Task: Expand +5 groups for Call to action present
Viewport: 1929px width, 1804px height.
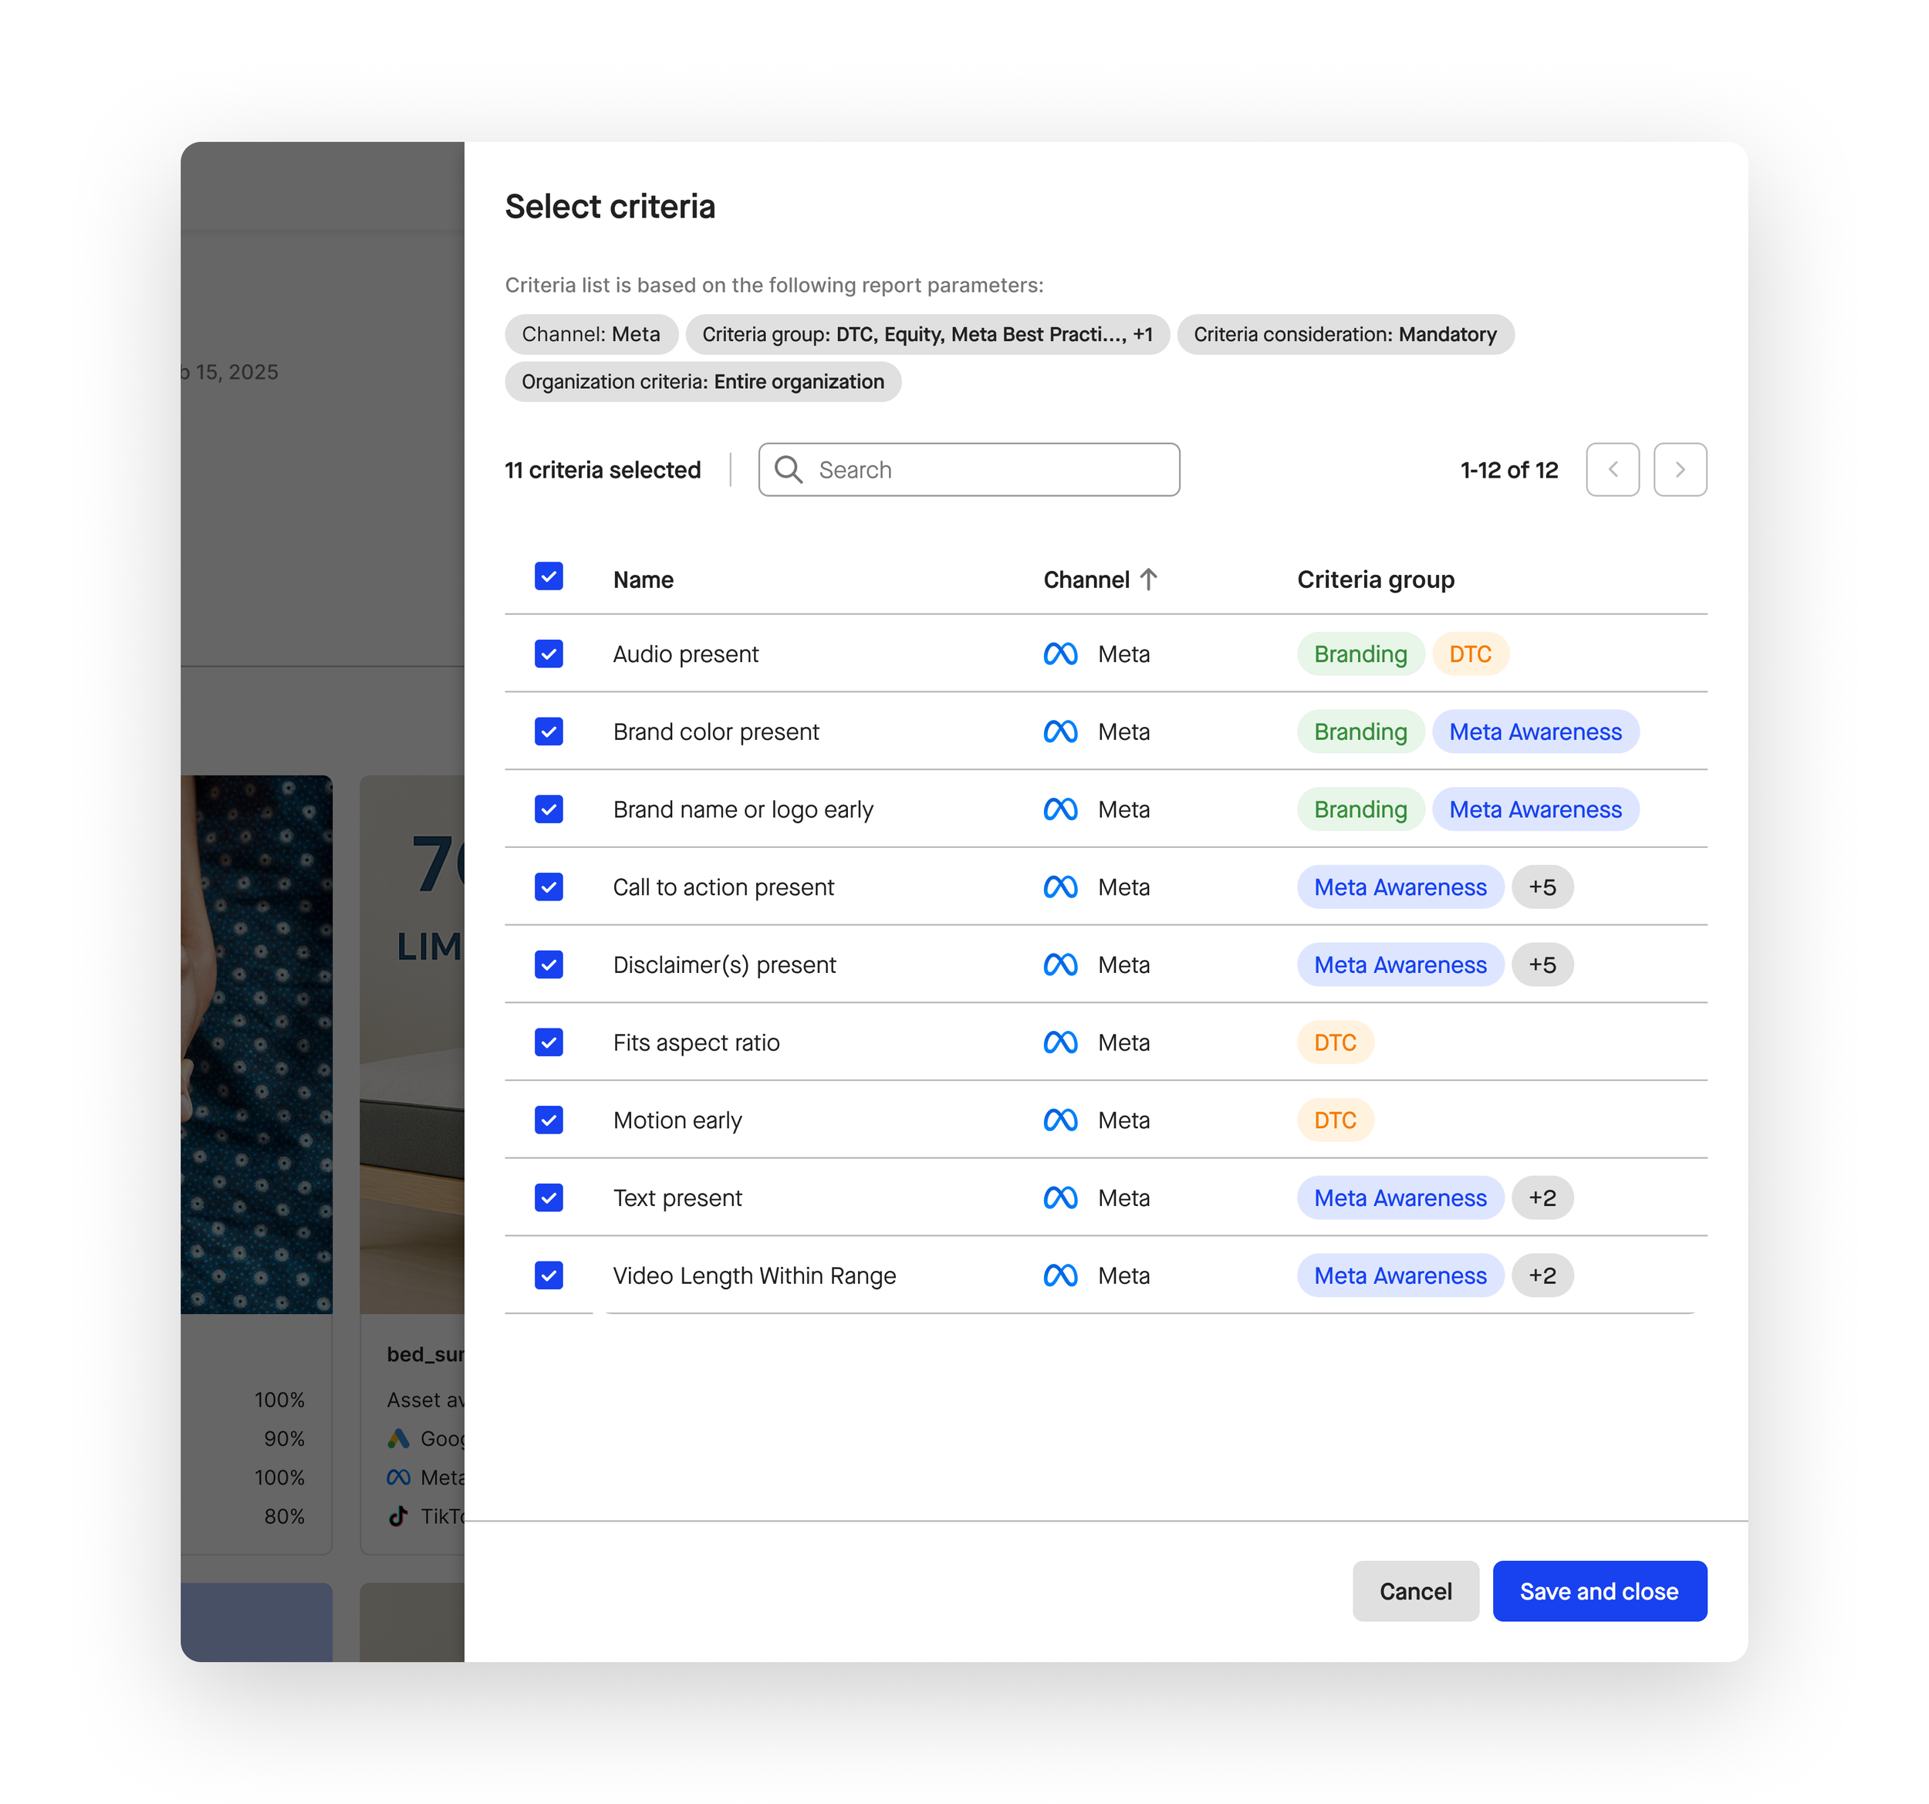Action: tap(1542, 887)
